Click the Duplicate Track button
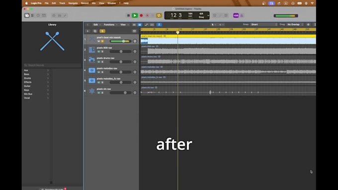Screen dimensions: 338x190 point(95,31)
